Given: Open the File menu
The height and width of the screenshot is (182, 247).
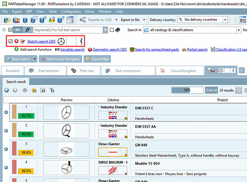Looking at the screenshot, I should click(x=5, y=11).
